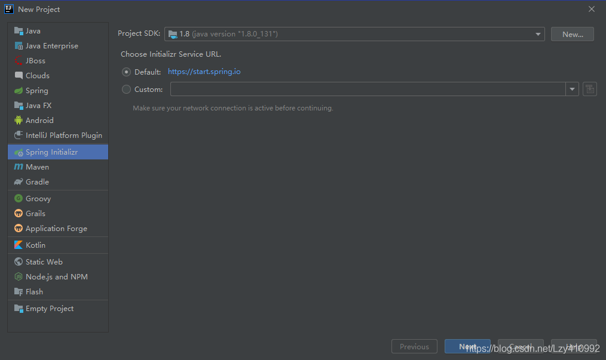Image resolution: width=606 pixels, height=360 pixels.
Task: Choose Spring Initializr project type label
Action: click(52, 152)
